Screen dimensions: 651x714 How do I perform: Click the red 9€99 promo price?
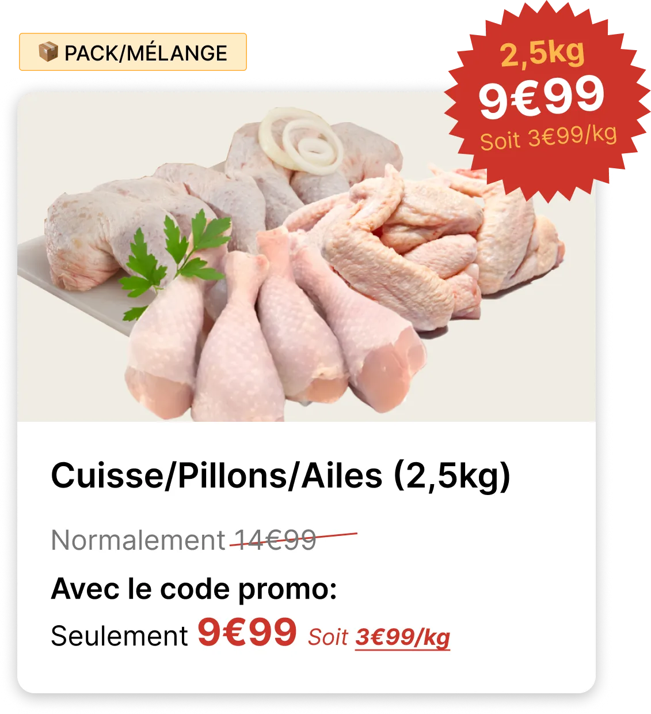pos(247,632)
